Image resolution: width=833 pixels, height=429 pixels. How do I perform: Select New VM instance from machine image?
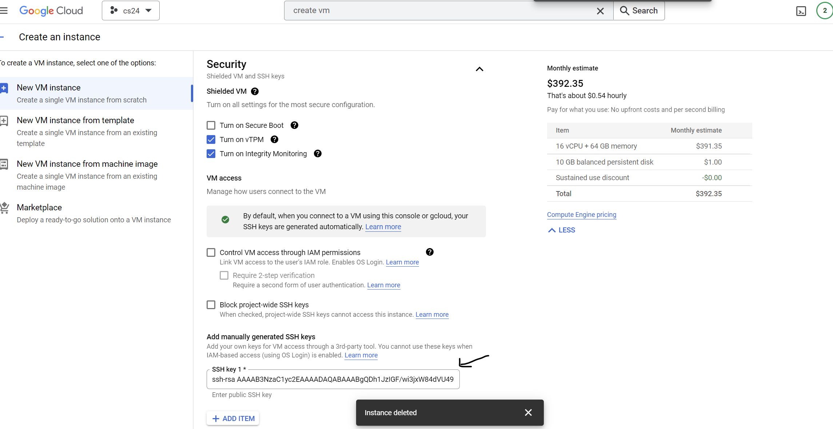coord(96,175)
